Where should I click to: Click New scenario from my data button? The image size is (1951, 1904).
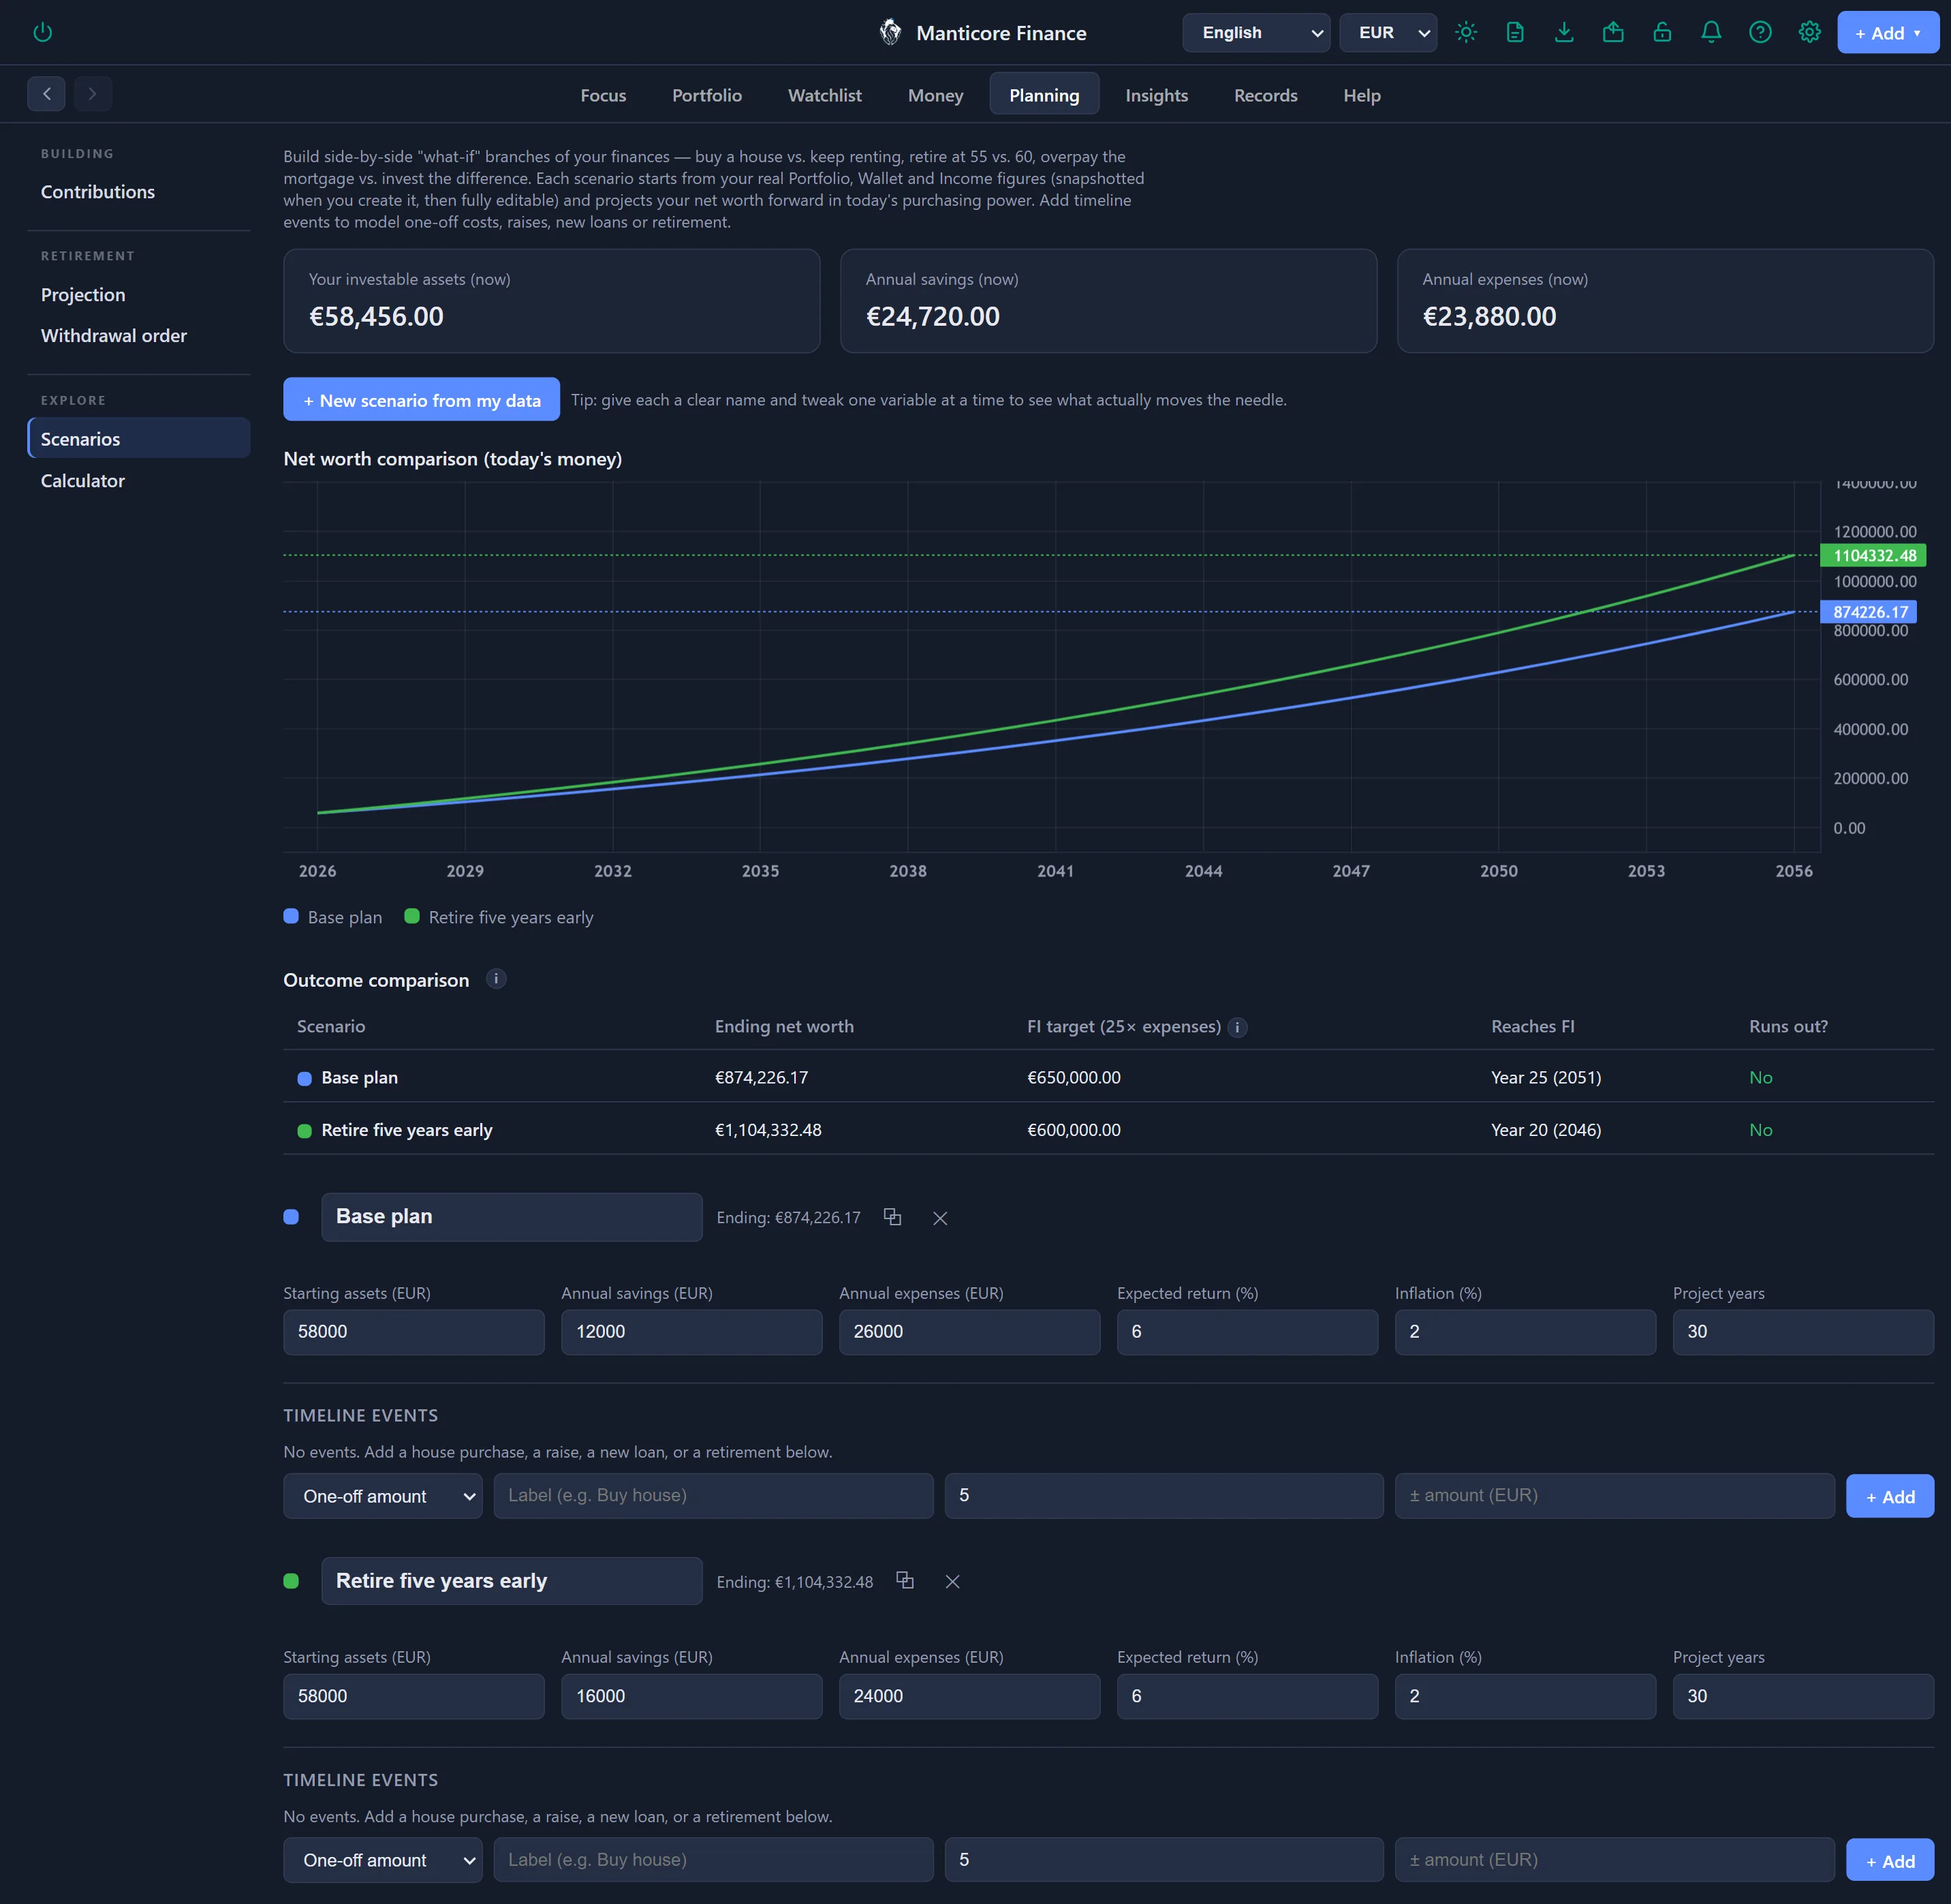[421, 399]
